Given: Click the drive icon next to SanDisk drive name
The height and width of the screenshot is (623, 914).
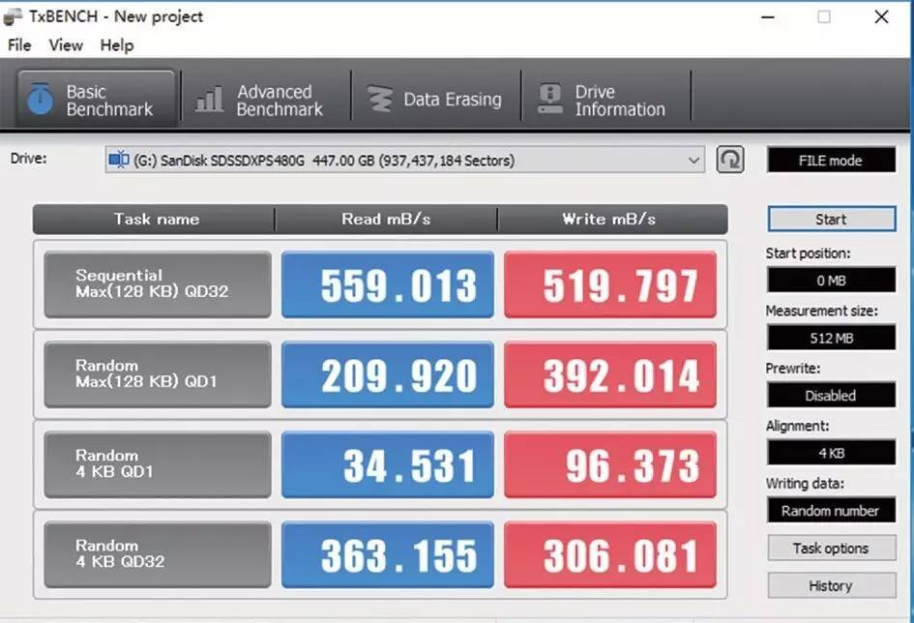Looking at the screenshot, I should (x=120, y=159).
